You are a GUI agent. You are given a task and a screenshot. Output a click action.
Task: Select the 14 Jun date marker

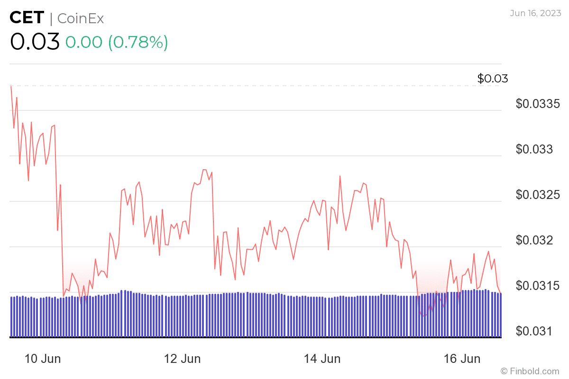322,359
